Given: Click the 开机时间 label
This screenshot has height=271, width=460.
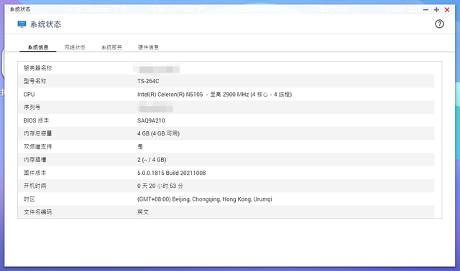Looking at the screenshot, I should [x=35, y=186].
